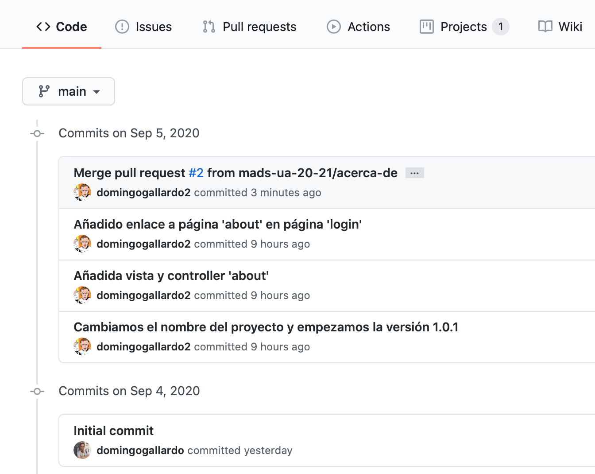Viewport: 595px width, 474px height.
Task: Switch to the Actions tab
Action: [359, 27]
